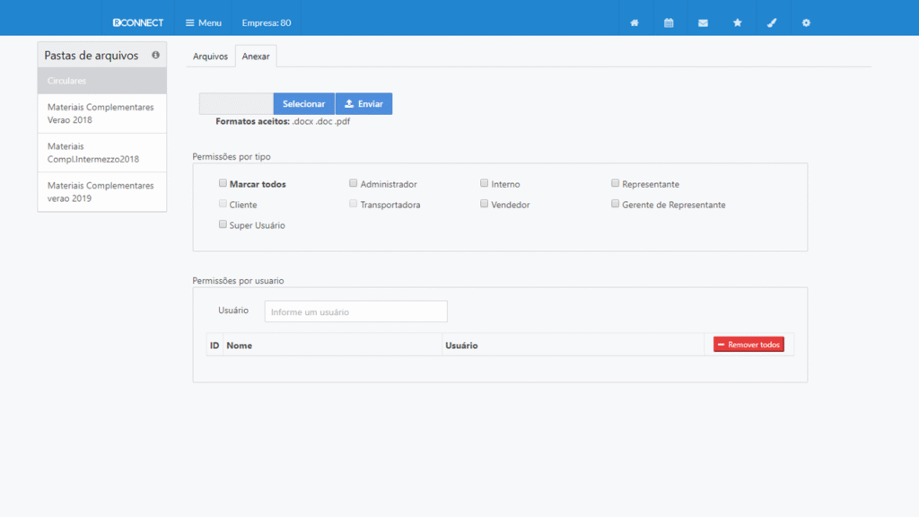The height and width of the screenshot is (517, 919).
Task: Open theme paintbrush icon
Action: 772,22
